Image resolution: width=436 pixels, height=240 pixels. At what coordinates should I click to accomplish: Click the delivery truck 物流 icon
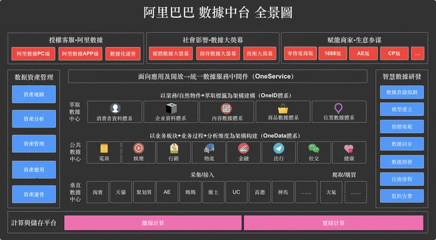[x=209, y=148]
